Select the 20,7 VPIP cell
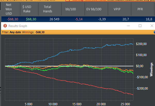 pyautogui.click(x=126, y=19)
